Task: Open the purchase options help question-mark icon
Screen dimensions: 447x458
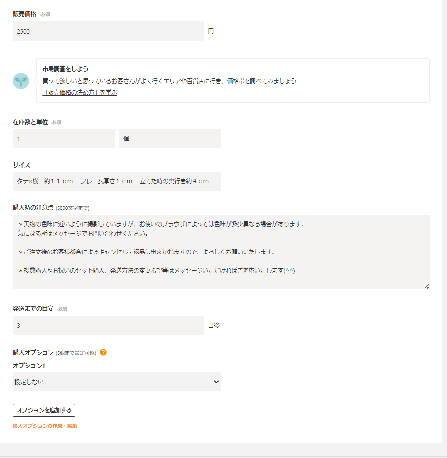Action: (103, 352)
